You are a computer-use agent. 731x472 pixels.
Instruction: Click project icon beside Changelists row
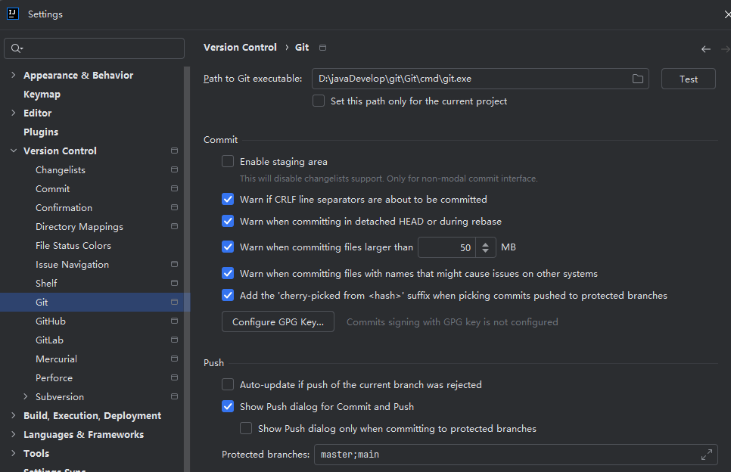pos(174,169)
